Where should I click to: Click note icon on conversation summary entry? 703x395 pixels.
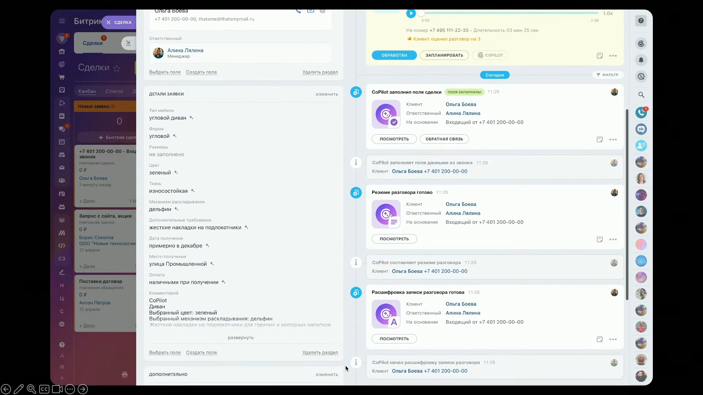coord(599,240)
